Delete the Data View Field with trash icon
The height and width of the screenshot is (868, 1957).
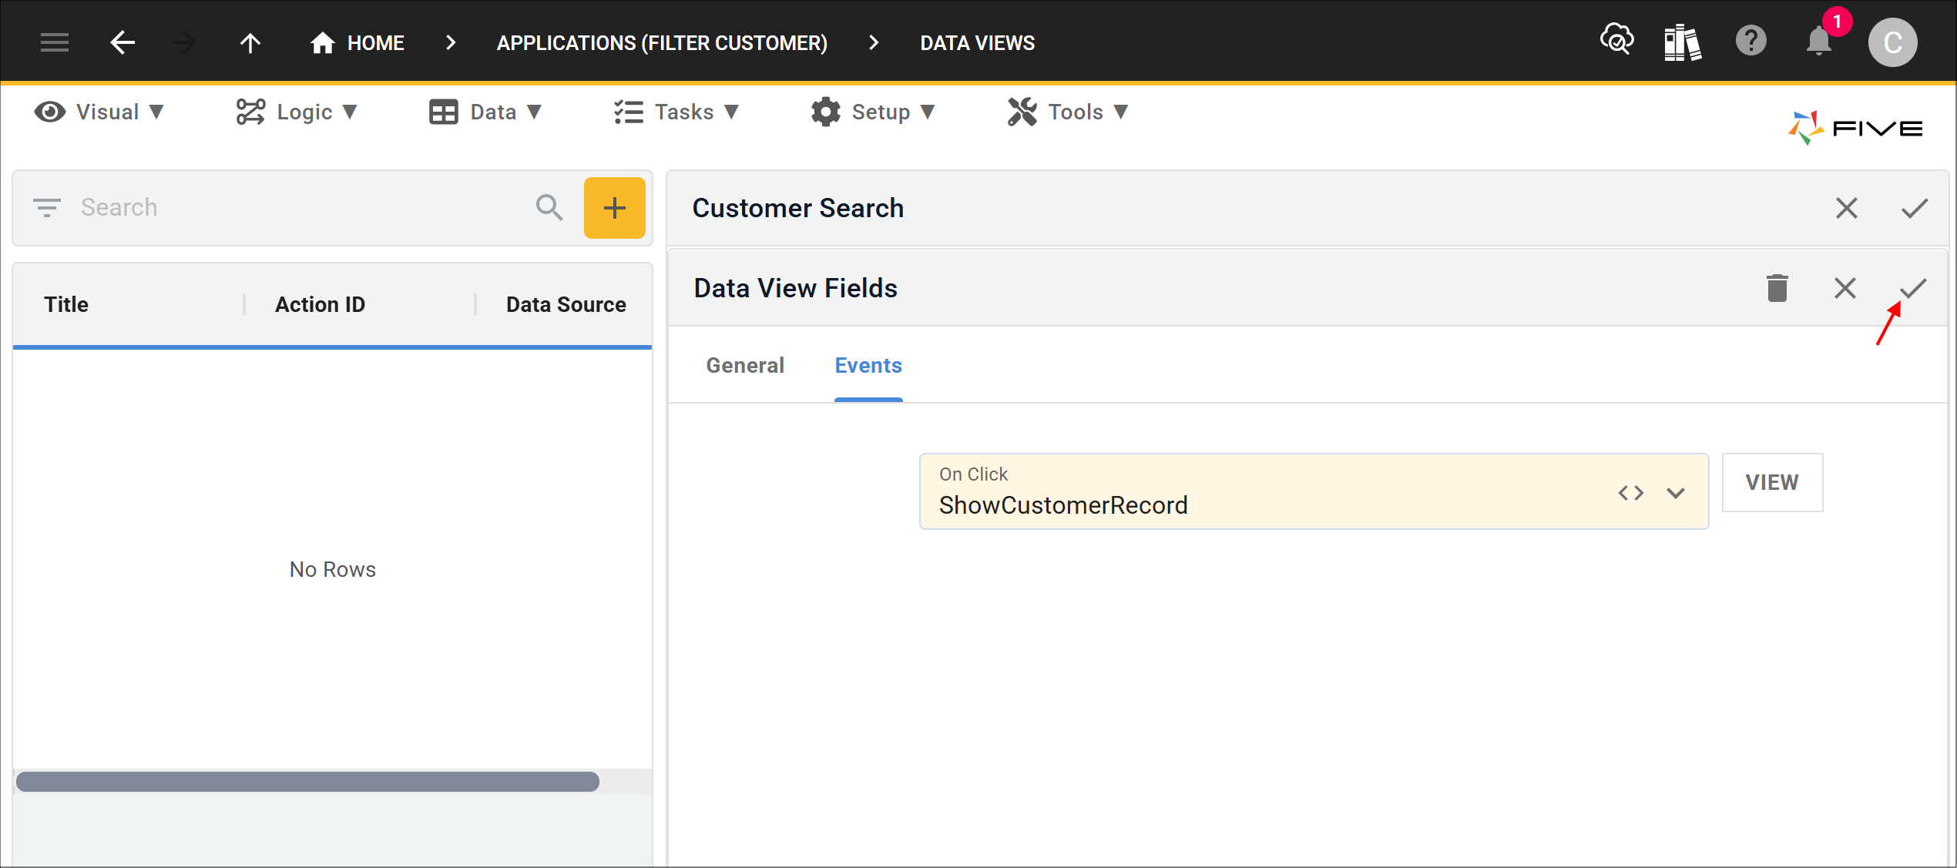1777,288
